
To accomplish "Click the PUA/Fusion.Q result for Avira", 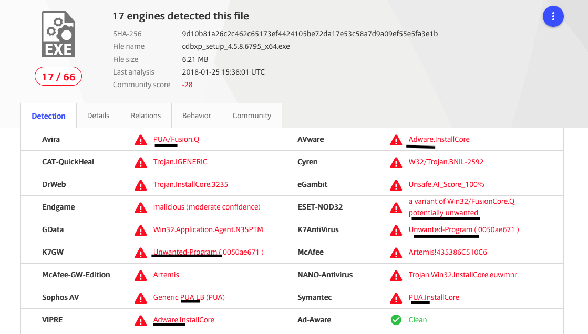I will 176,139.
